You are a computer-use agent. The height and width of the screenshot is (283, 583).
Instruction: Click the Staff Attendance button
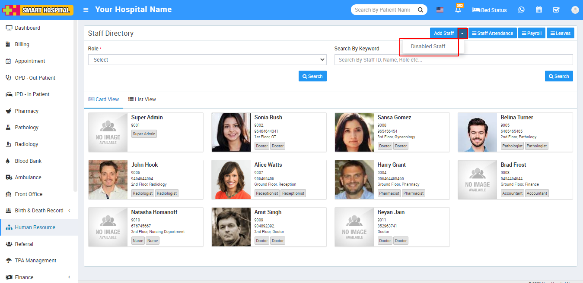point(492,33)
